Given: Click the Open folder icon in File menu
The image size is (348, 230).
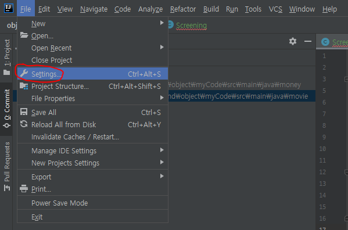Looking at the screenshot, I should click(x=24, y=35).
